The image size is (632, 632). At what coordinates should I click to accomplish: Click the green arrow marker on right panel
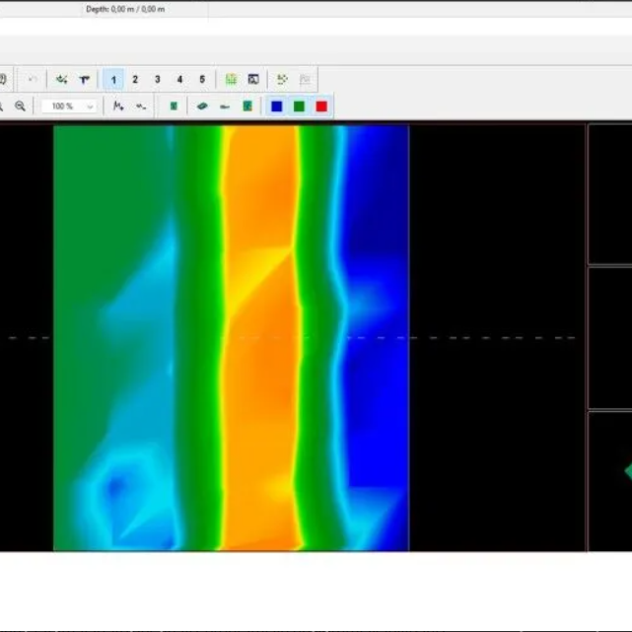pos(628,471)
